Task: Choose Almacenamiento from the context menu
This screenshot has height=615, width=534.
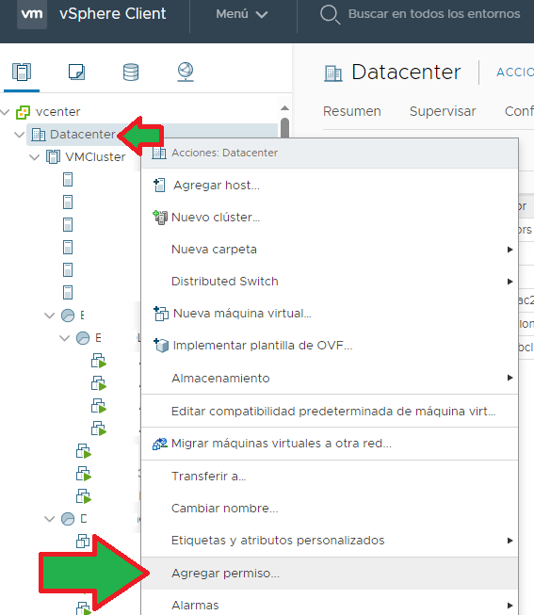Action: pos(330,378)
